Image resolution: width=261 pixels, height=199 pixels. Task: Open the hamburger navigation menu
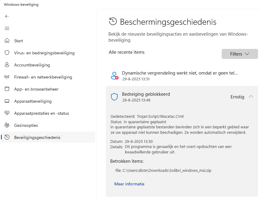pos(7,28)
